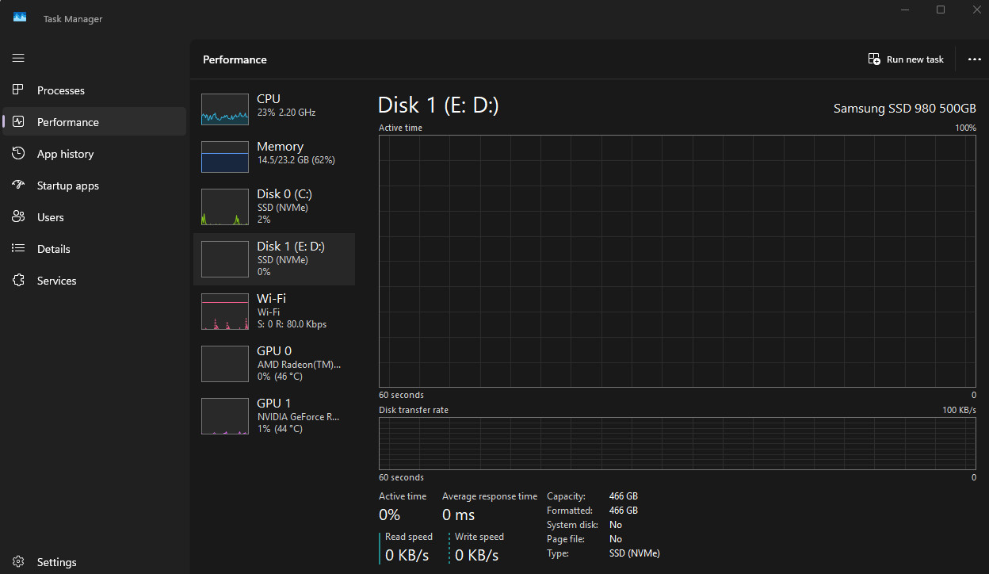Click the Samsung SSD 980 500GB label
989x574 pixels.
(x=904, y=109)
